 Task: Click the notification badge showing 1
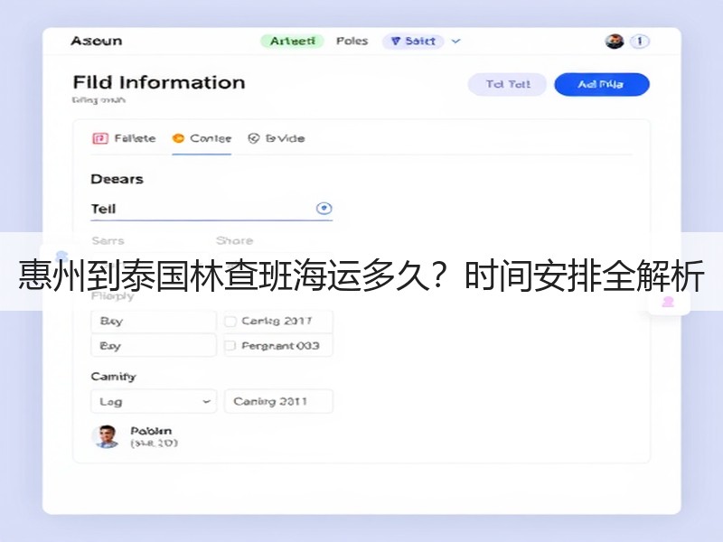640,42
